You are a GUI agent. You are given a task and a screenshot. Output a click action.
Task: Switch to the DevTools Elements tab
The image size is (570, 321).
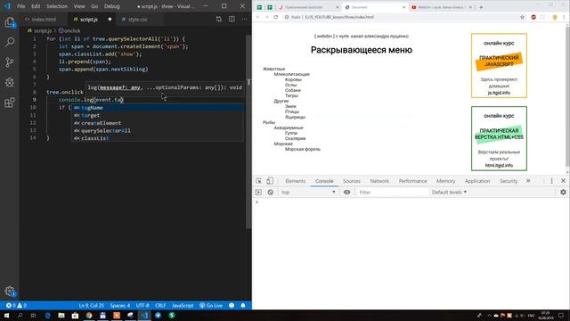(295, 181)
